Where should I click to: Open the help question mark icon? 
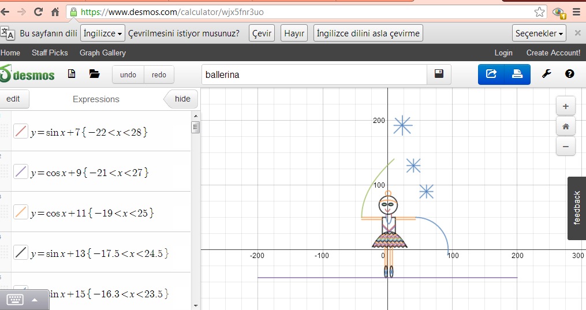pos(569,74)
